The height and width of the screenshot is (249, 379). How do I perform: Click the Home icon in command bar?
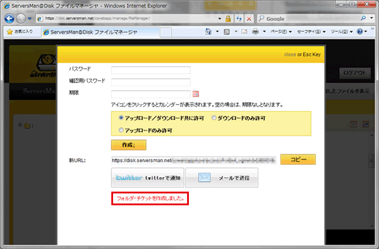[x=208, y=32]
